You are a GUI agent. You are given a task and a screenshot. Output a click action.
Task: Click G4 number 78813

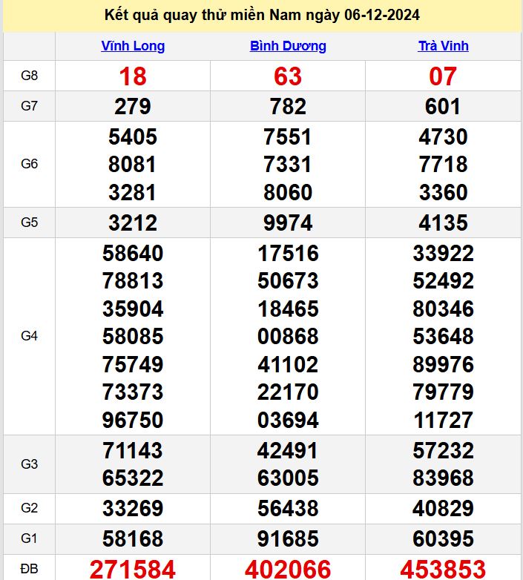(x=133, y=281)
